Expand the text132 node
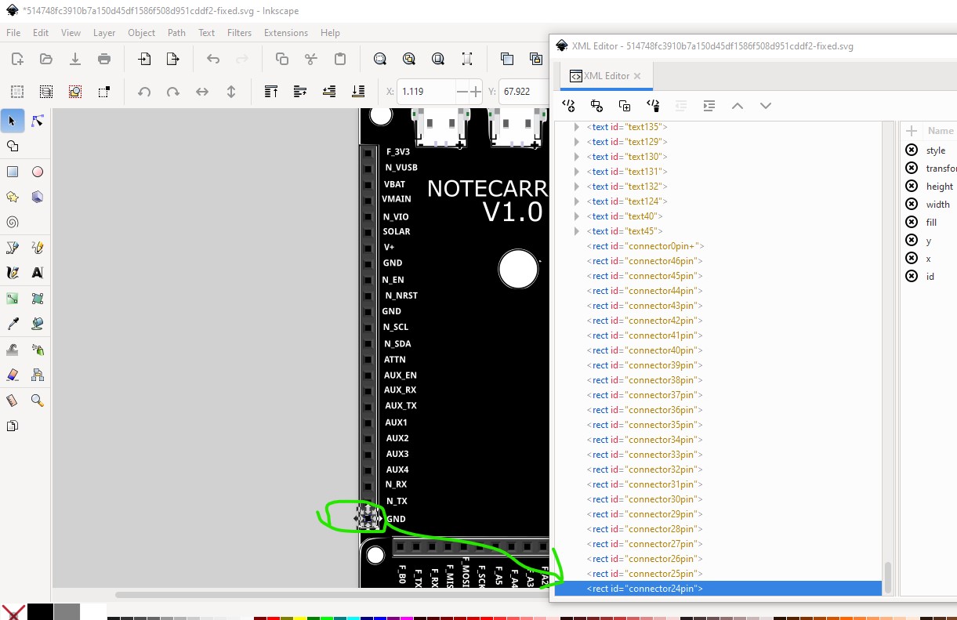 [577, 186]
